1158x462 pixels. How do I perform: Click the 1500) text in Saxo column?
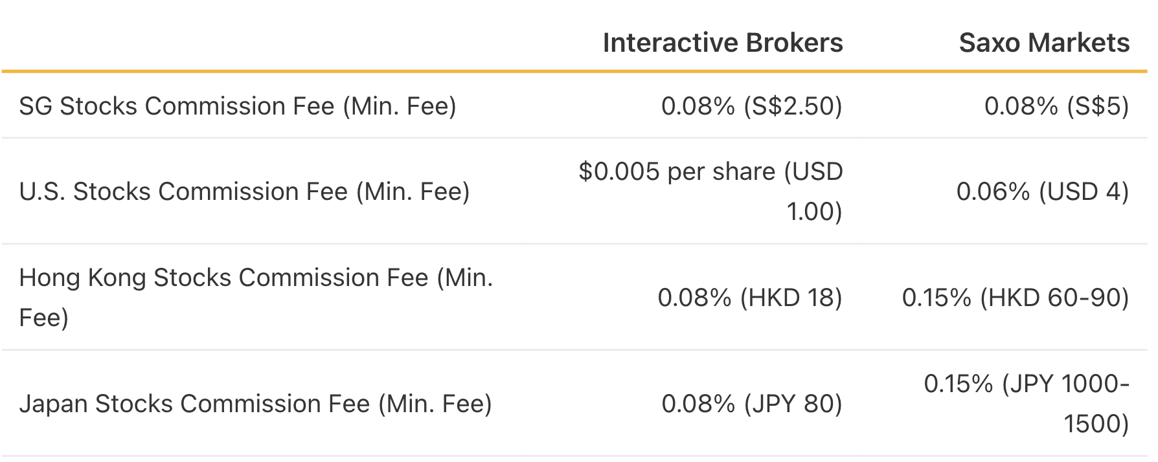1096,424
